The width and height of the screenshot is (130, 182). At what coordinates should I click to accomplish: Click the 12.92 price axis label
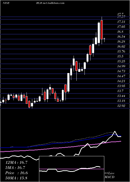[x=121, y=106]
